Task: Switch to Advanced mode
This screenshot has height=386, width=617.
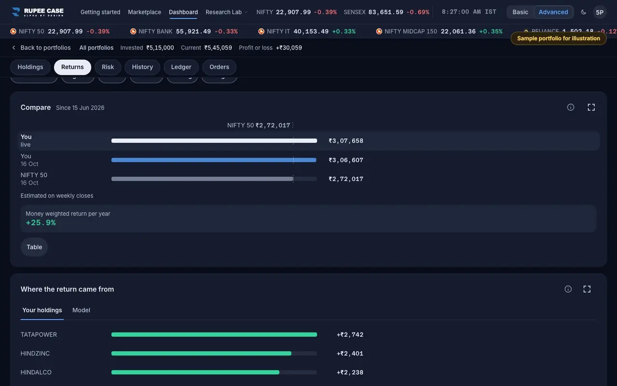Action: coord(553,12)
